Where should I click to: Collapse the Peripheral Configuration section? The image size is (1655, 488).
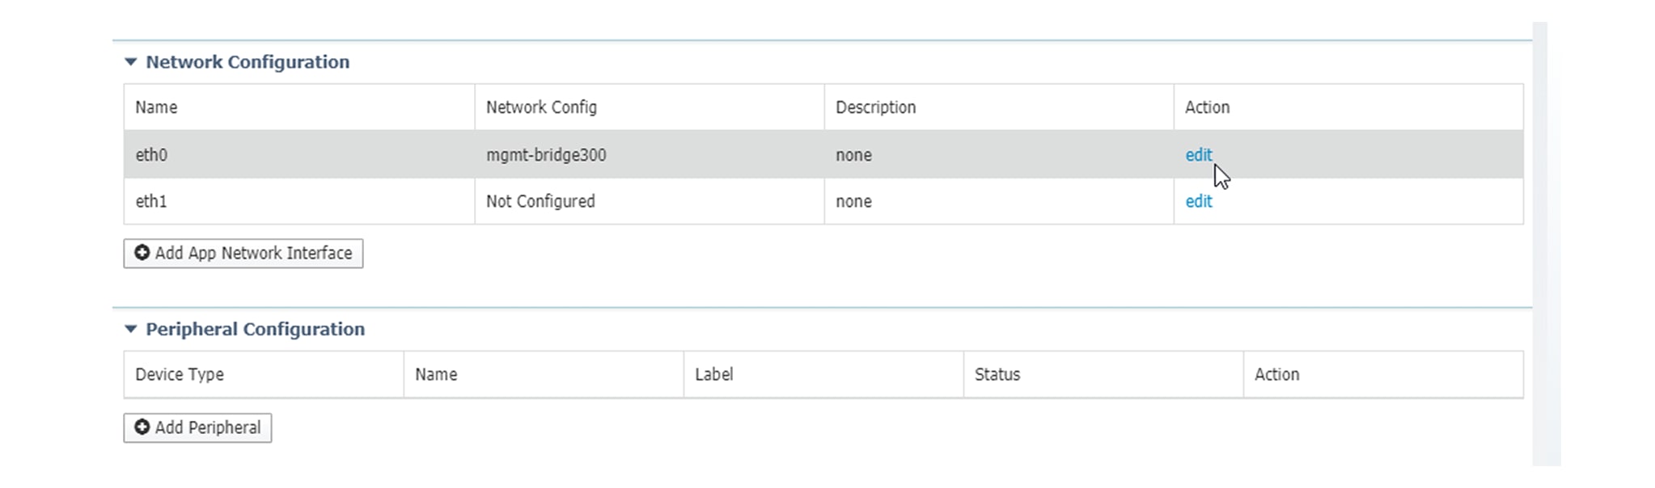(x=130, y=330)
